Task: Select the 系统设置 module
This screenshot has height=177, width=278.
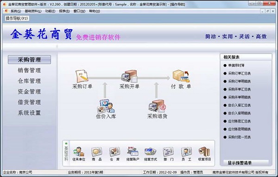Action: (30, 112)
